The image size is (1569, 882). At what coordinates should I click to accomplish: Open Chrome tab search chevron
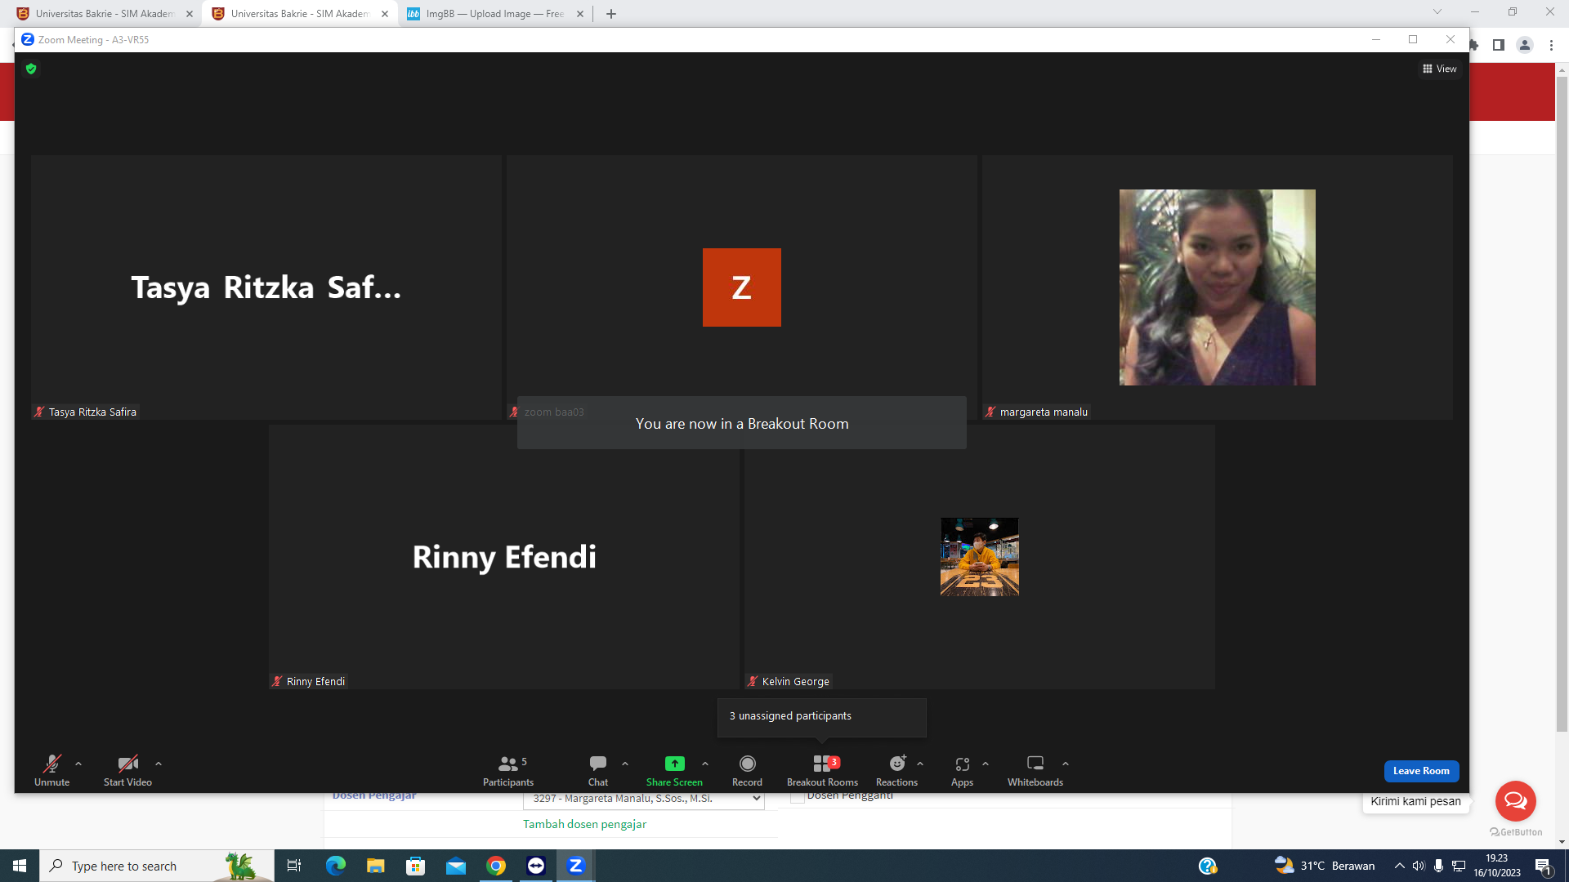click(1437, 12)
